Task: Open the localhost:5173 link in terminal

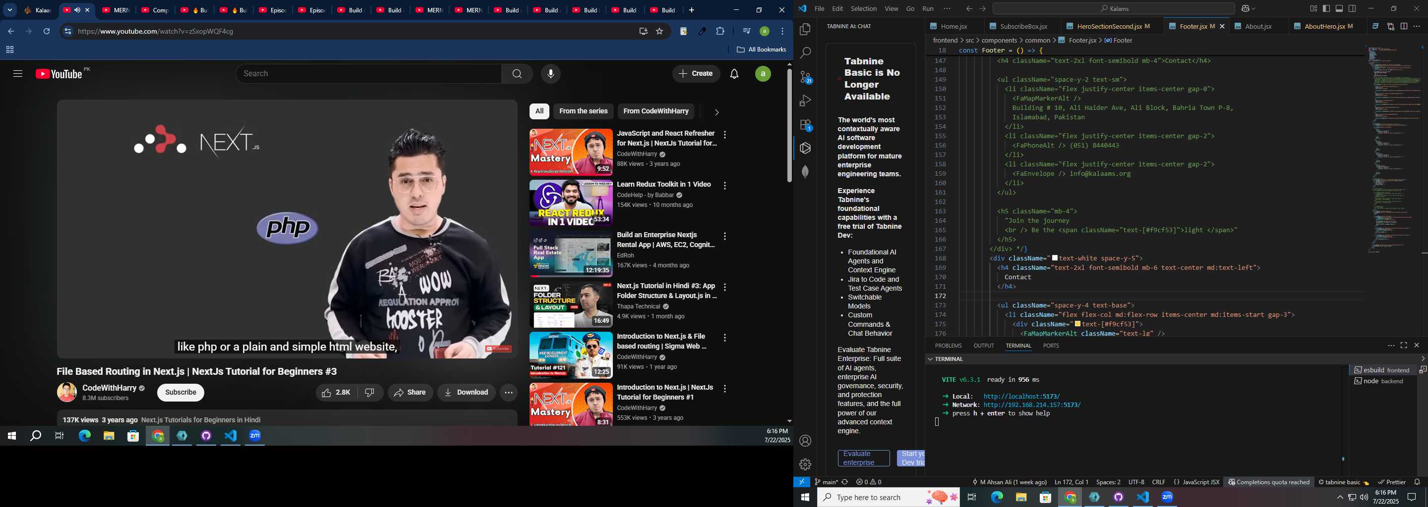Action: click(x=1021, y=396)
